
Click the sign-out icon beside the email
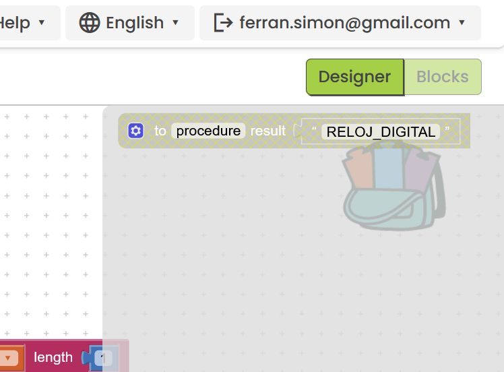[x=222, y=22]
